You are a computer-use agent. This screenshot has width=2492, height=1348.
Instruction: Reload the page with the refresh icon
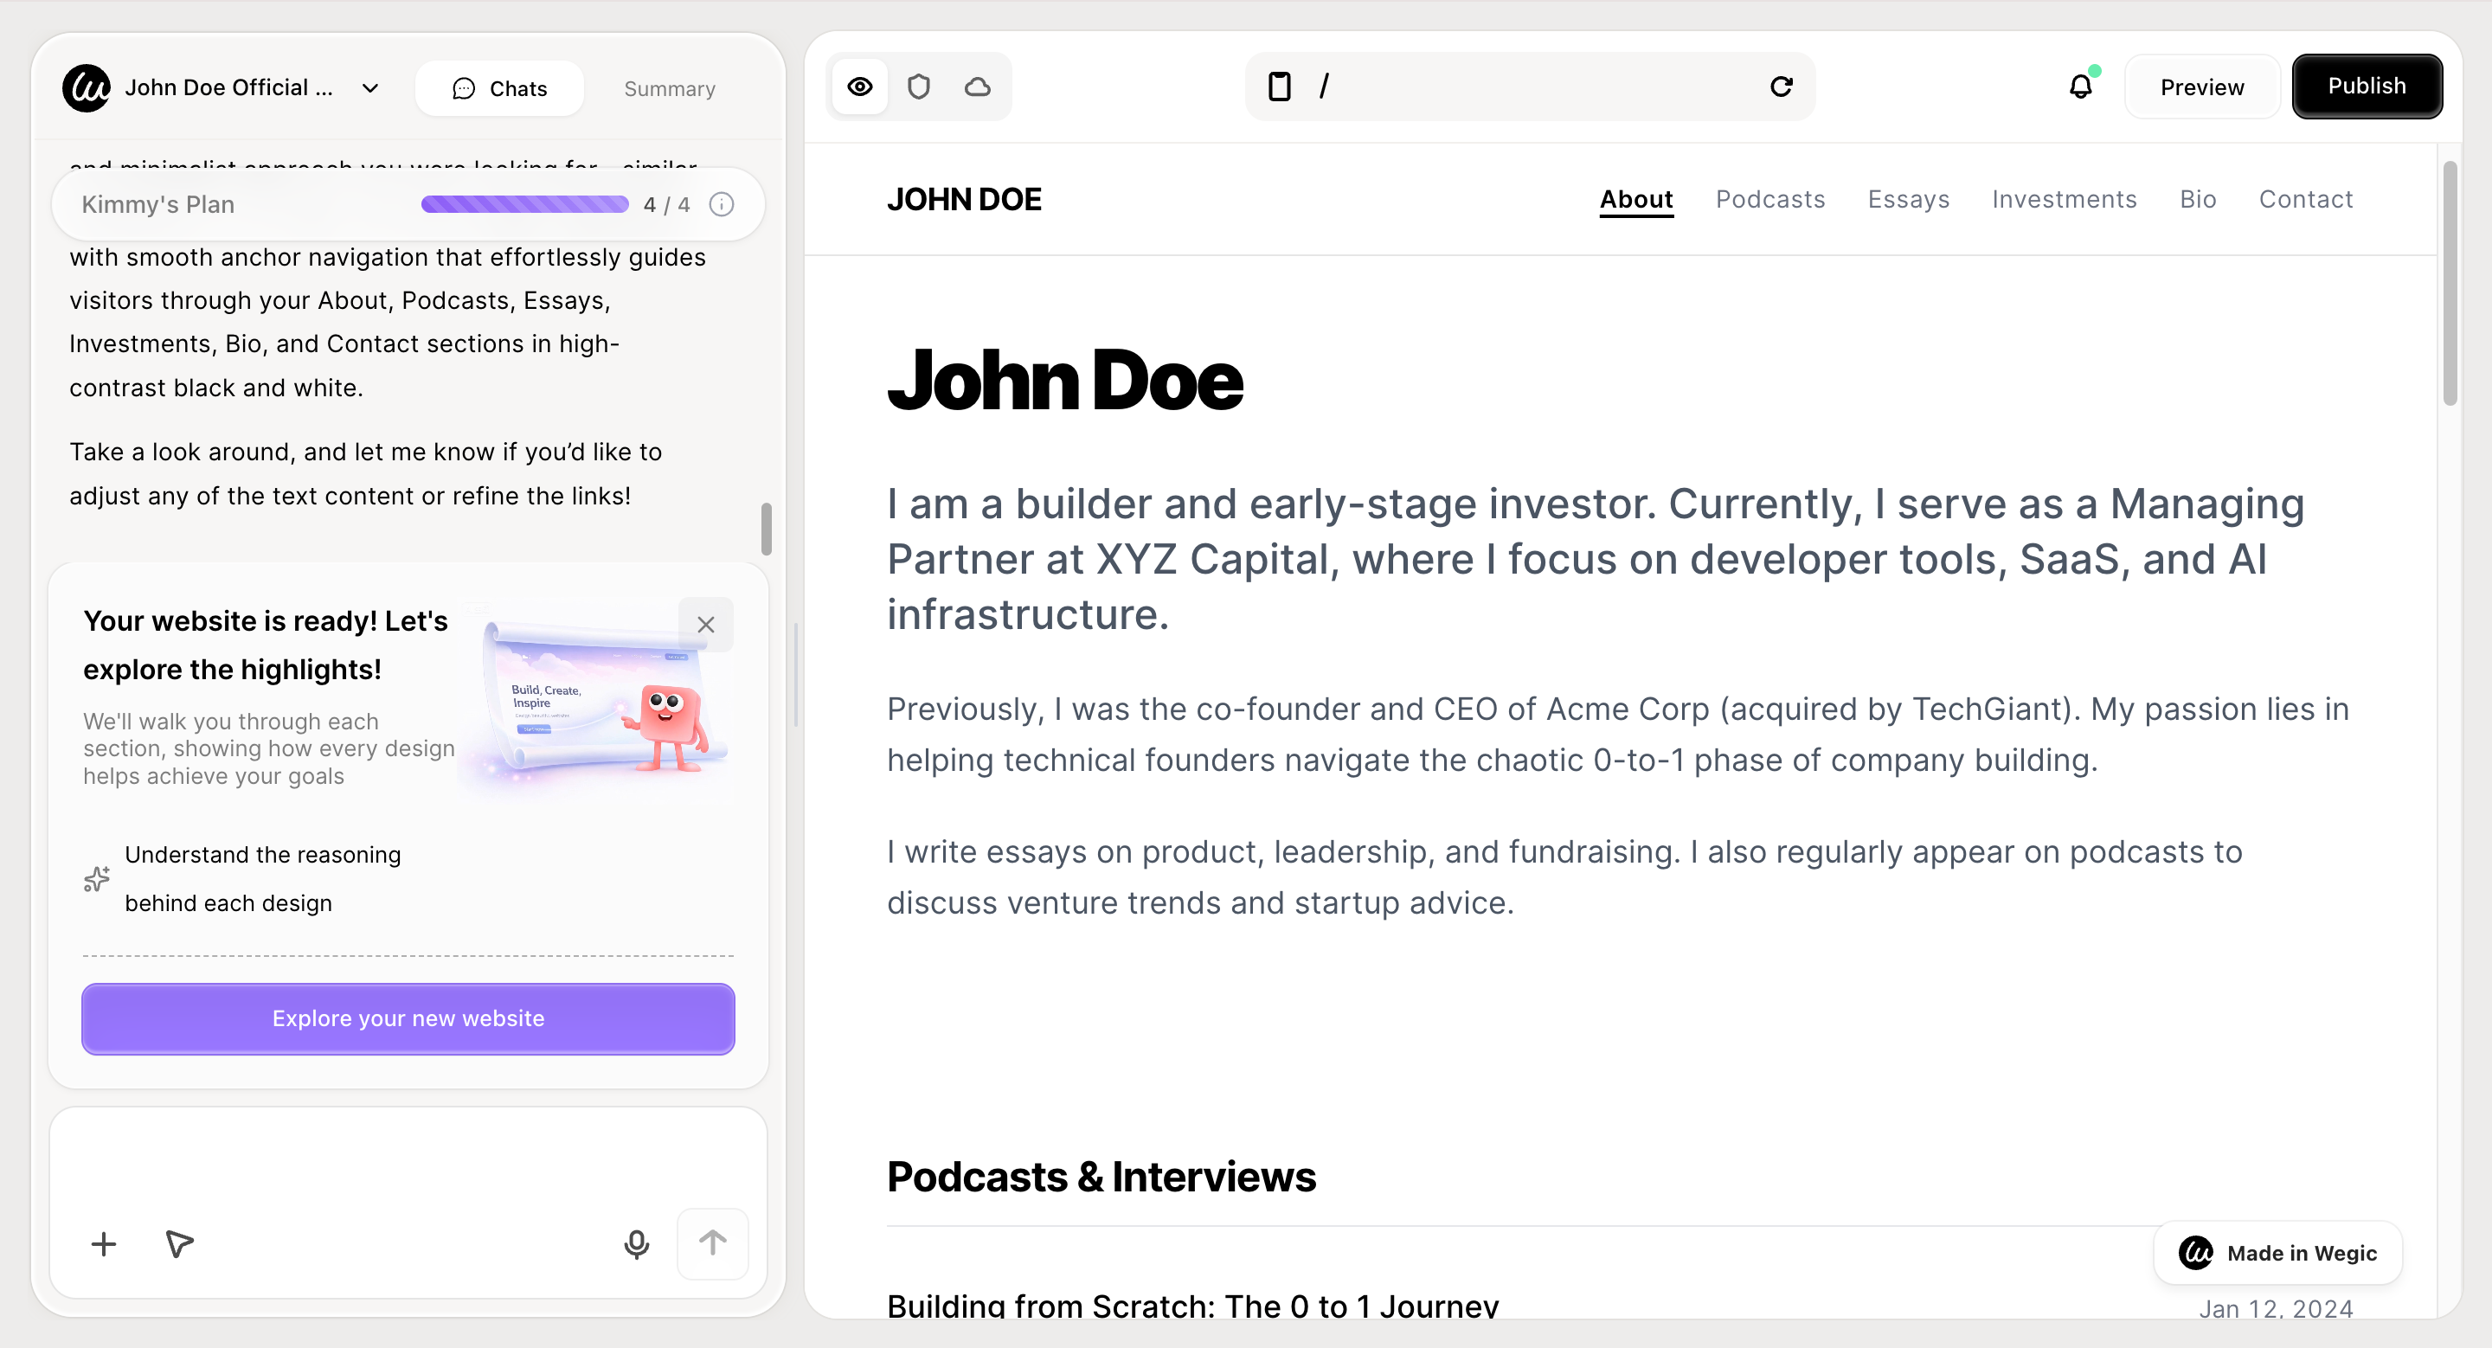[x=1782, y=86]
